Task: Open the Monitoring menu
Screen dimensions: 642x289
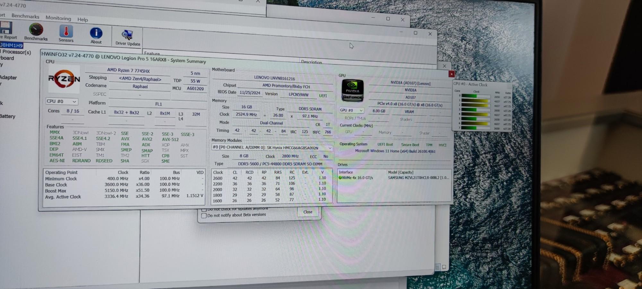Action: pyautogui.click(x=58, y=18)
